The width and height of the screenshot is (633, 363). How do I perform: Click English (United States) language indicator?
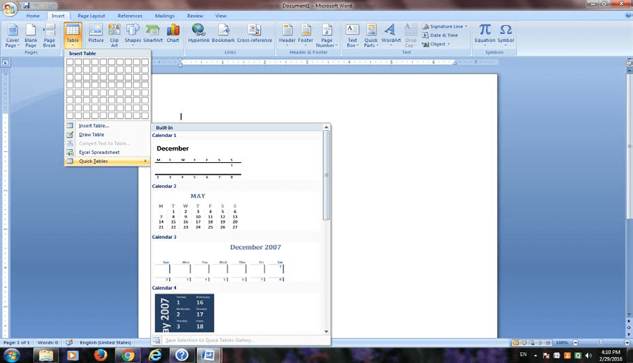coord(105,343)
